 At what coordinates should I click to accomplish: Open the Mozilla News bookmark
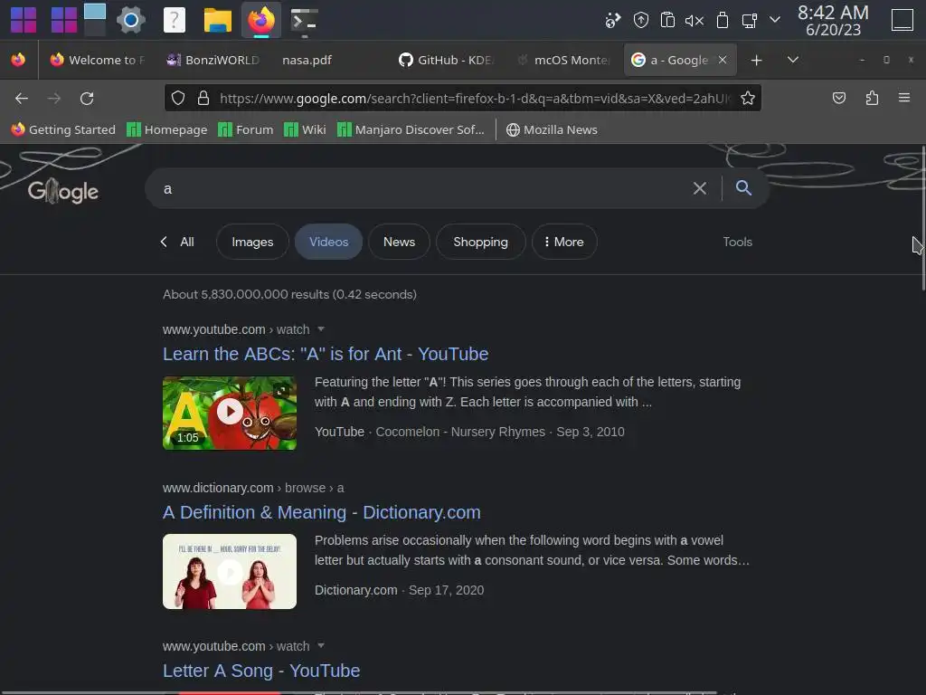point(552,129)
